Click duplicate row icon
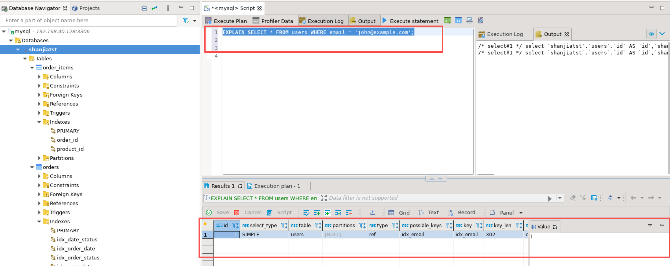 point(327,213)
